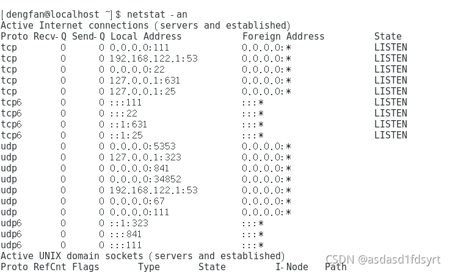Click the udp port 0.0.0.0:5353 entry

[x=143, y=146]
